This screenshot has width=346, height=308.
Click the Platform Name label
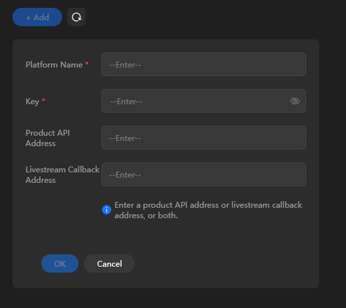(54, 65)
